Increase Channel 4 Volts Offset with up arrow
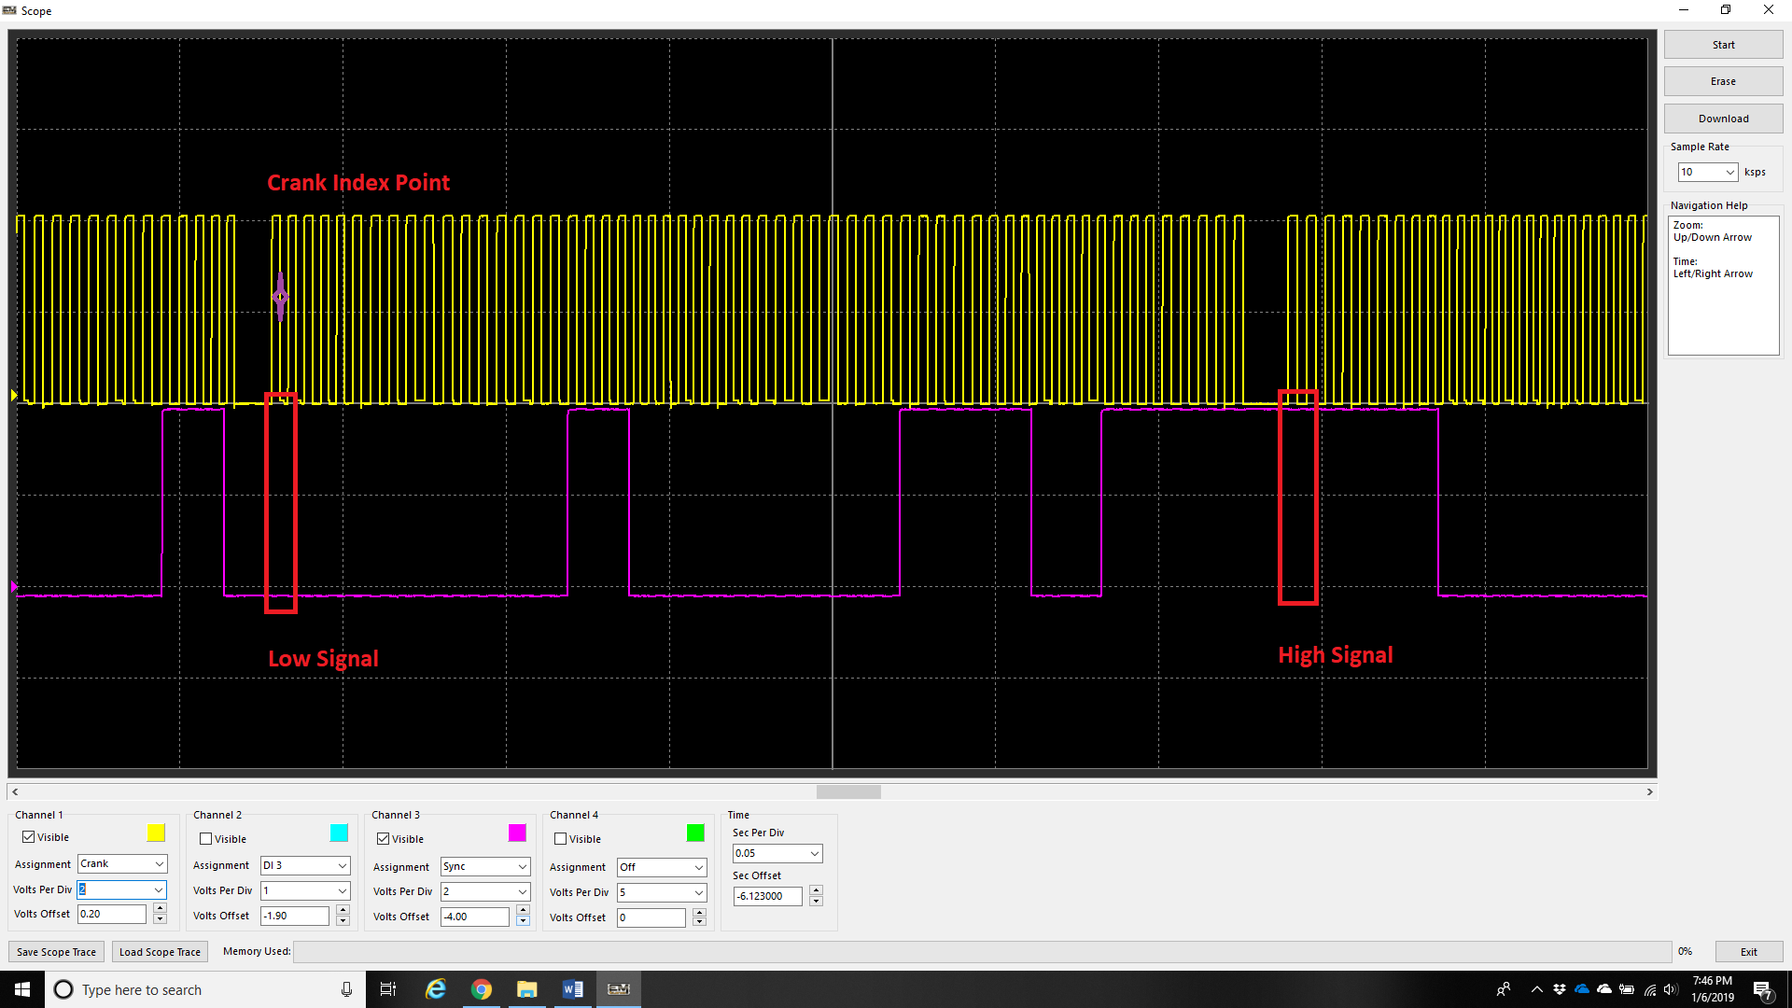1792x1008 pixels. coord(700,913)
